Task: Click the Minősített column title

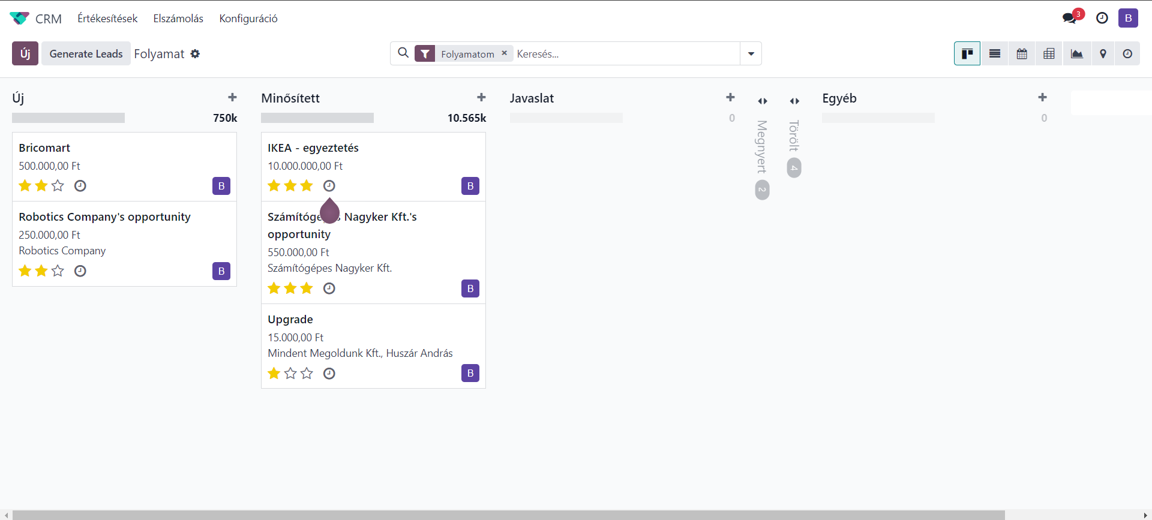Action: point(290,98)
